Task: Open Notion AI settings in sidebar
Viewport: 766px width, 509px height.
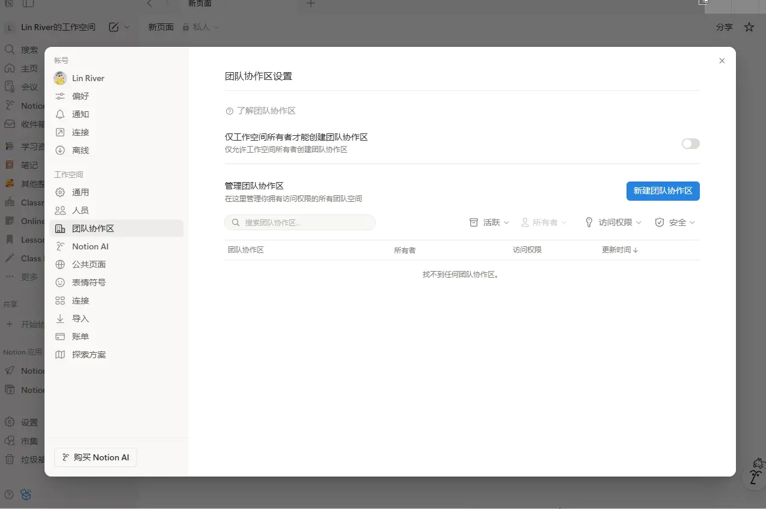Action: coord(116,246)
